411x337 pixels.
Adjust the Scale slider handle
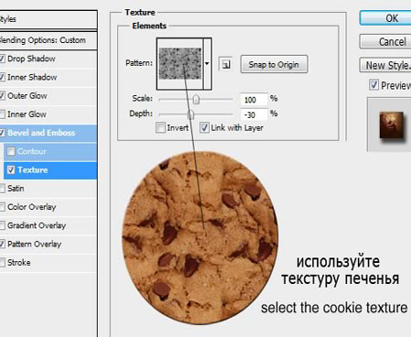point(196,100)
